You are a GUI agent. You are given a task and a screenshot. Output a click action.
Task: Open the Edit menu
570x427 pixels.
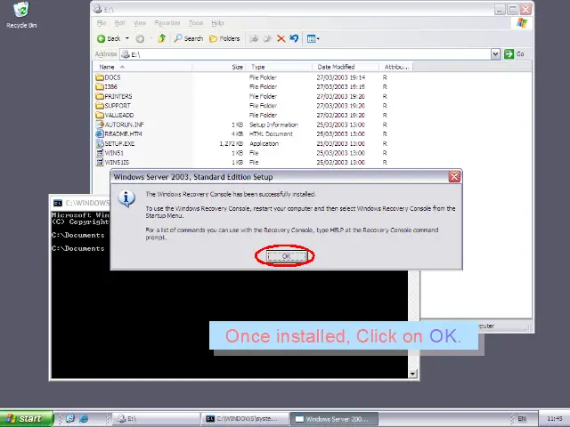(x=119, y=23)
